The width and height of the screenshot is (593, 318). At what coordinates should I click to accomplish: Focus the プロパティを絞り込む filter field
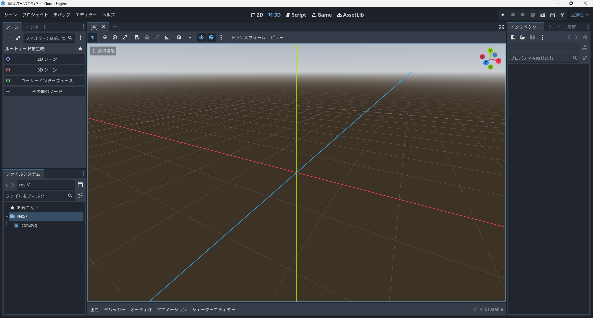(544, 58)
